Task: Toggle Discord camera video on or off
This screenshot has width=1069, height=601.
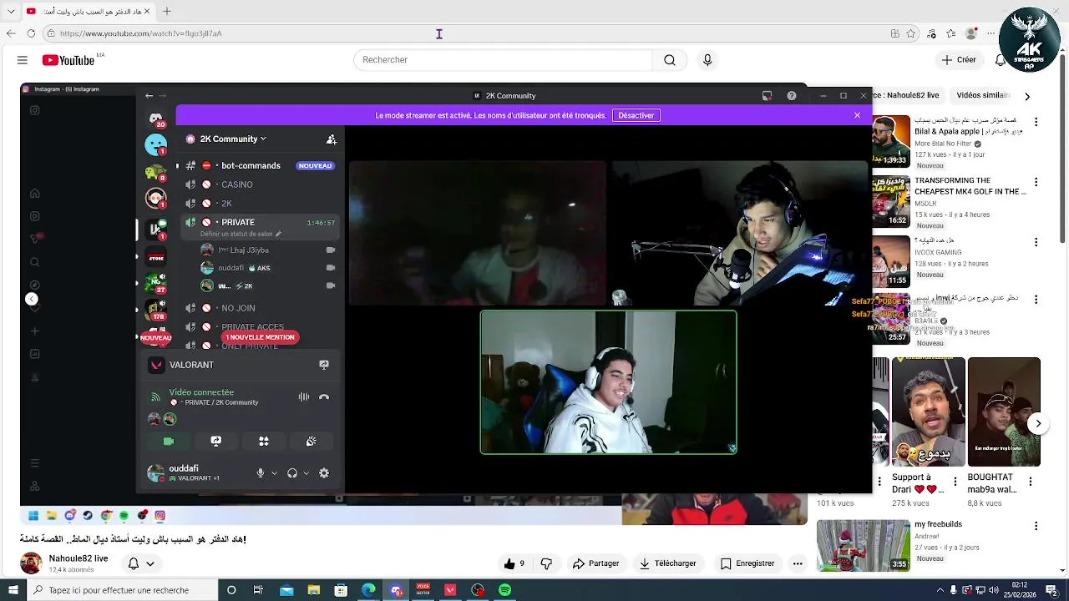Action: point(169,442)
